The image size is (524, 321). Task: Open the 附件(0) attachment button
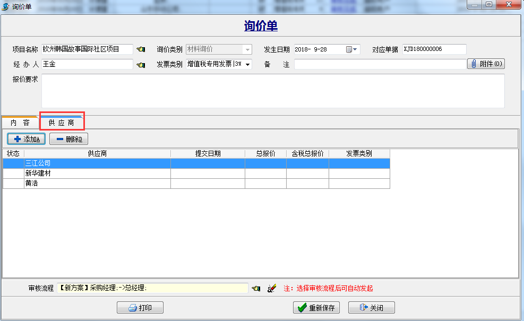(x=486, y=64)
